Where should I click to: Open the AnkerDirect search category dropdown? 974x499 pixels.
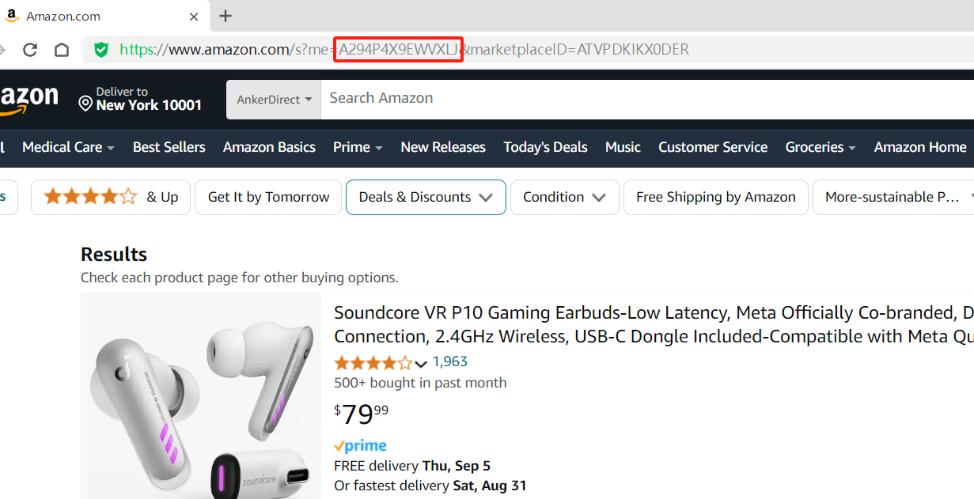pos(274,100)
